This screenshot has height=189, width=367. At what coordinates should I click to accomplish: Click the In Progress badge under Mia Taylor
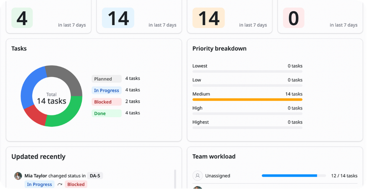tap(39, 184)
